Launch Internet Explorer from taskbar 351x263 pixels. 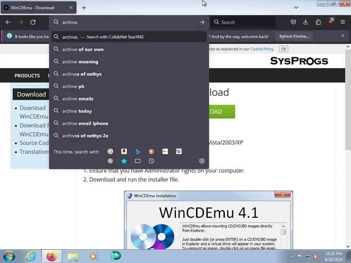(x=31, y=256)
